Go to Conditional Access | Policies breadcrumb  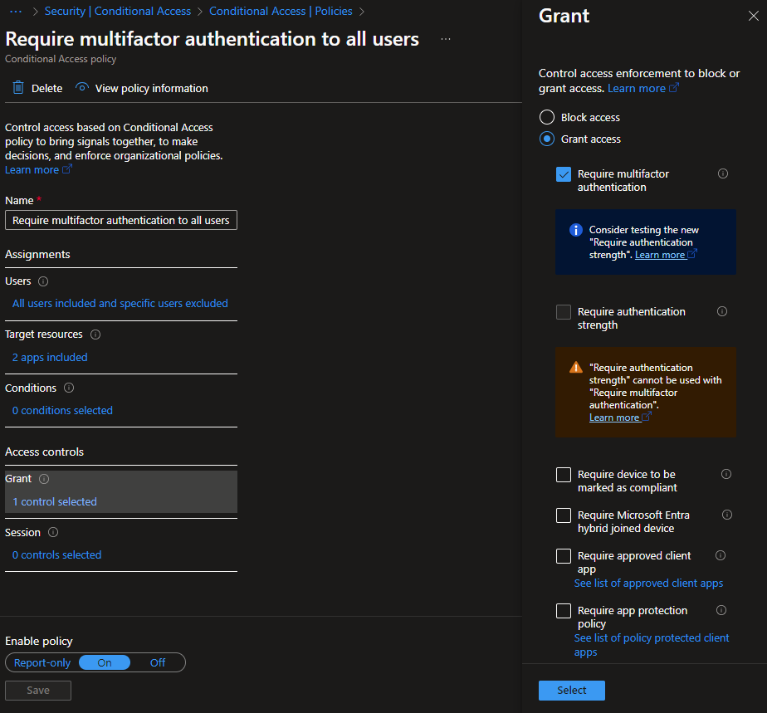tap(281, 12)
